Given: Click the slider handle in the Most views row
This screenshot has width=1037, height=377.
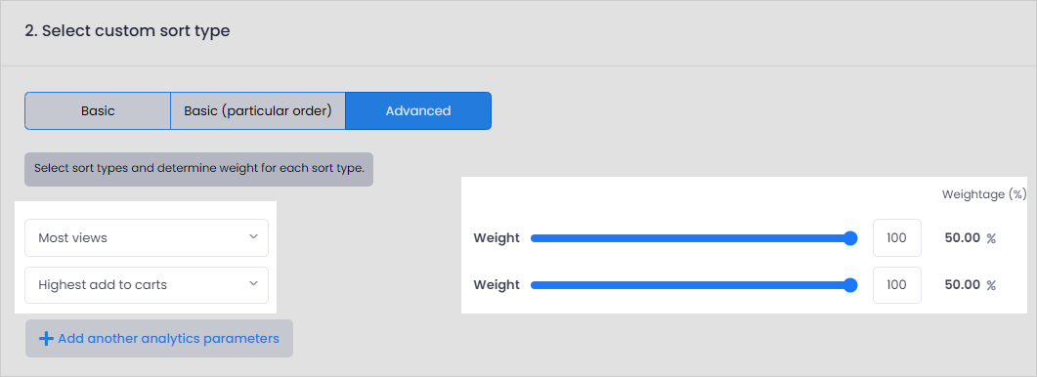Looking at the screenshot, I should pyautogui.click(x=851, y=238).
